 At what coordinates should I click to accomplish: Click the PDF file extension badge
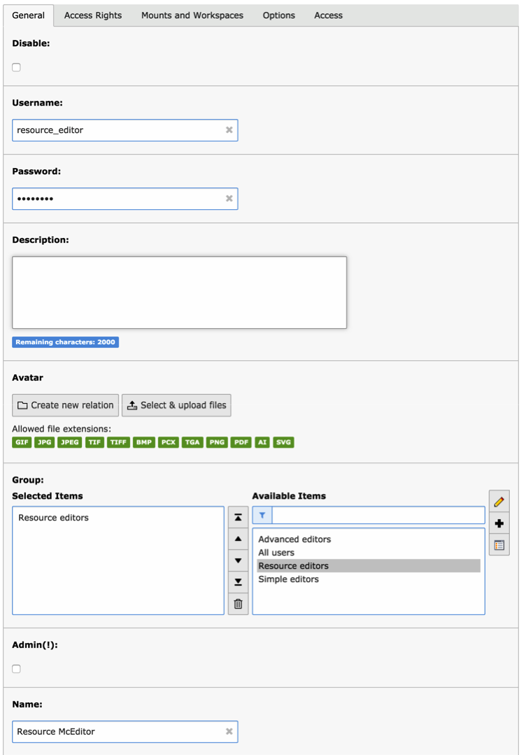[241, 442]
